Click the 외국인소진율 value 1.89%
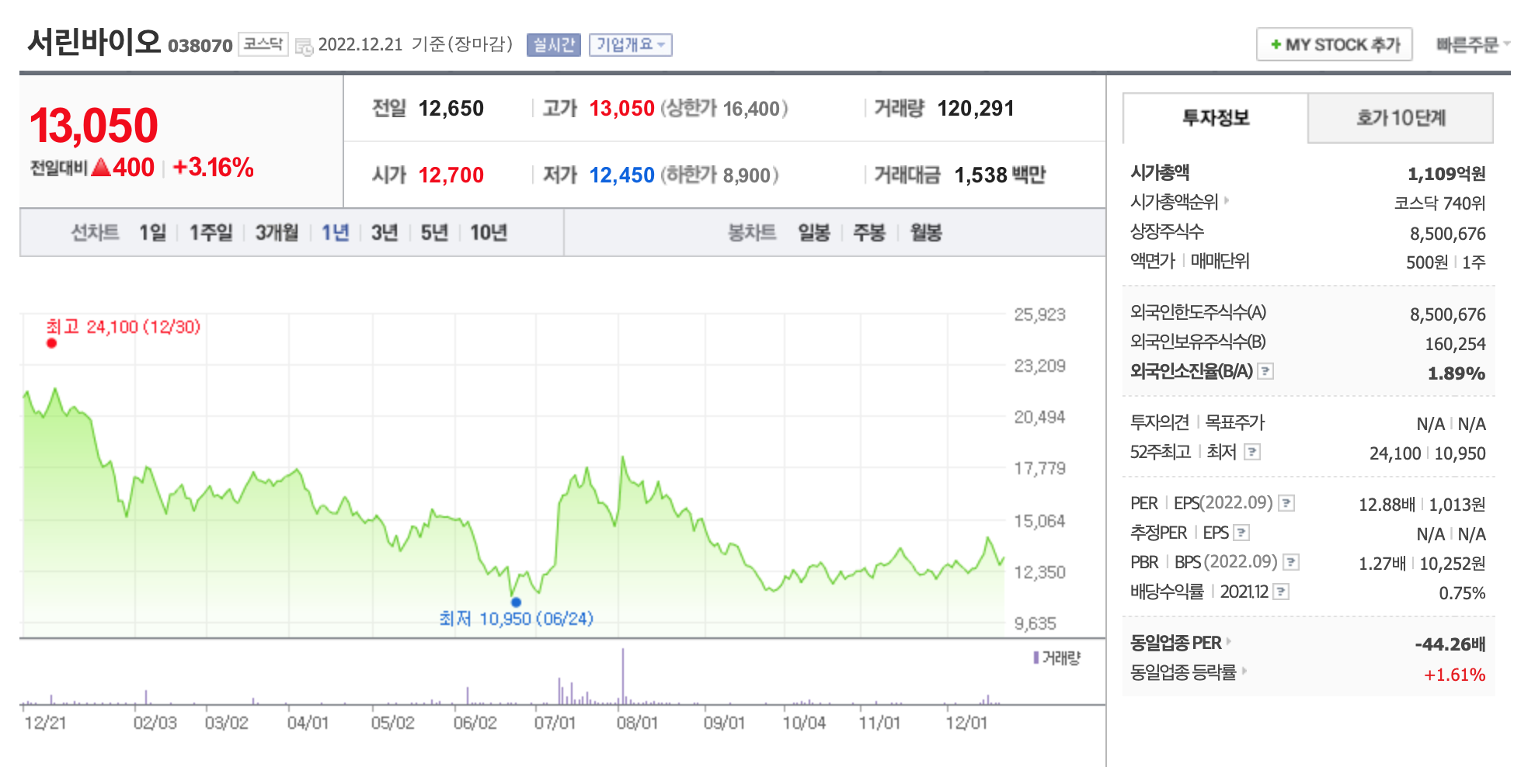This screenshot has width=1521, height=767. pyautogui.click(x=1457, y=373)
